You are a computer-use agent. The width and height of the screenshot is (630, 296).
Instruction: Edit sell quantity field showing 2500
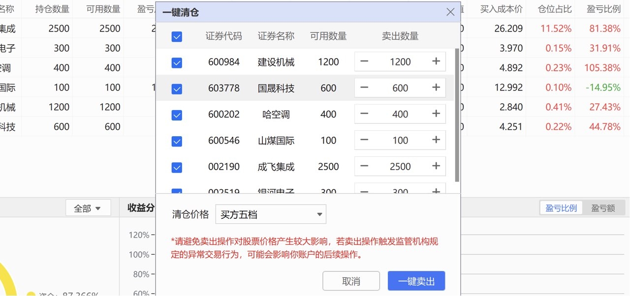[400, 166]
